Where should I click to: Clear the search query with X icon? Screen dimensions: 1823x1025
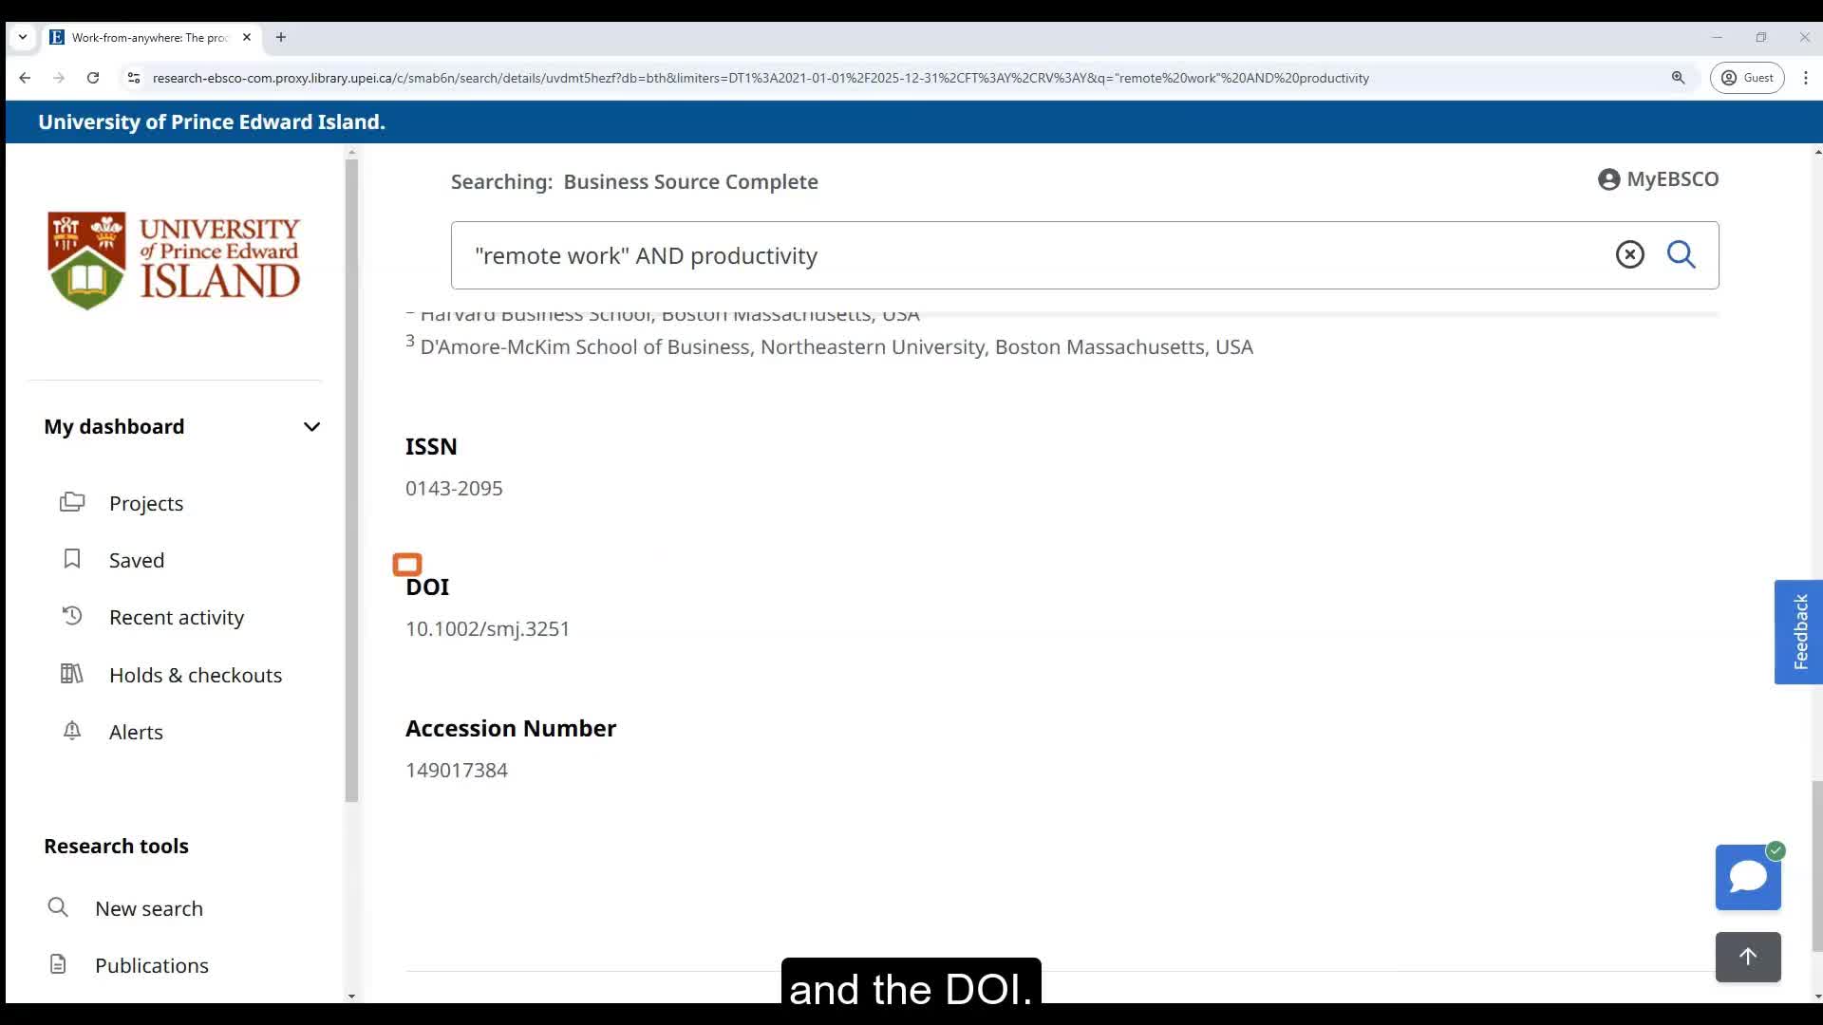tap(1629, 254)
